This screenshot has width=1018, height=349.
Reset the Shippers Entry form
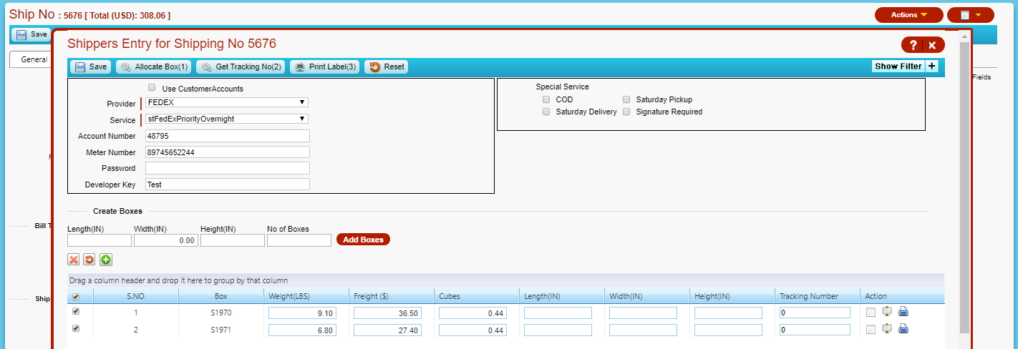coord(387,67)
